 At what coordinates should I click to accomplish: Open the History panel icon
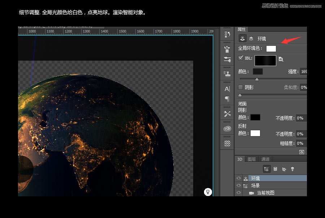(227, 34)
